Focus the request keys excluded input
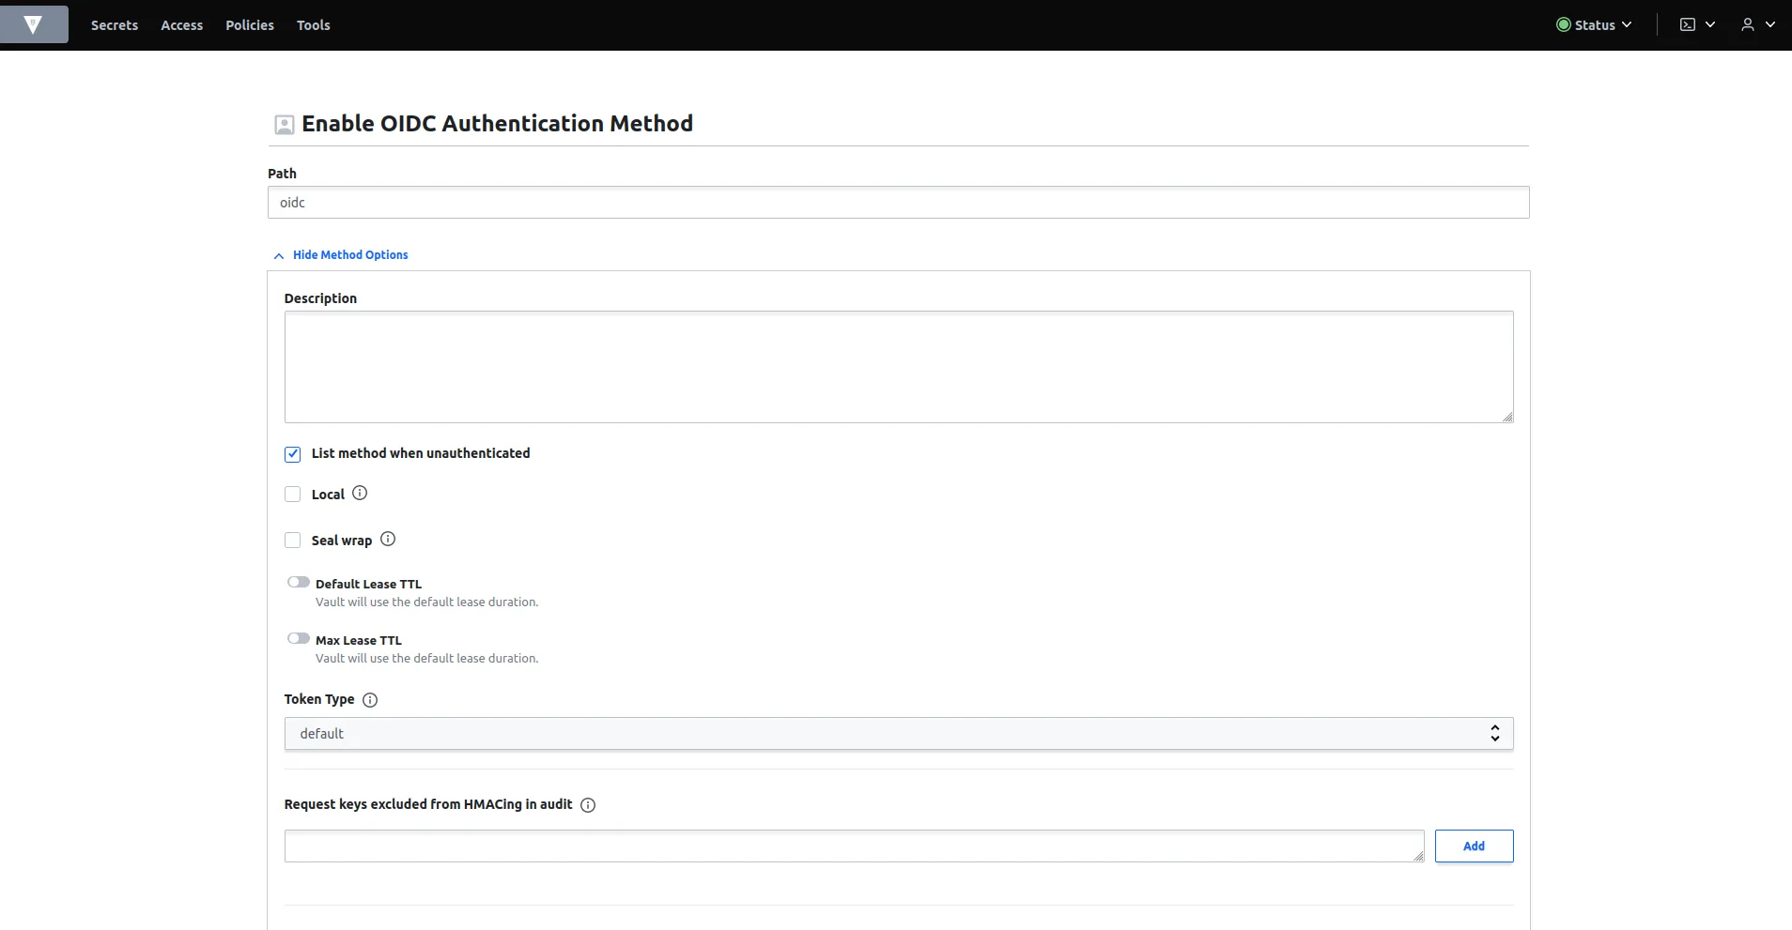Image resolution: width=1792 pixels, height=930 pixels. (x=855, y=846)
